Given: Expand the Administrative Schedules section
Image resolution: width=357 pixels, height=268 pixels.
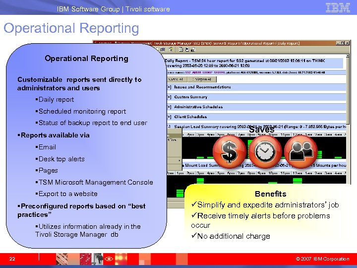Looking at the screenshot, I should click(169, 107).
